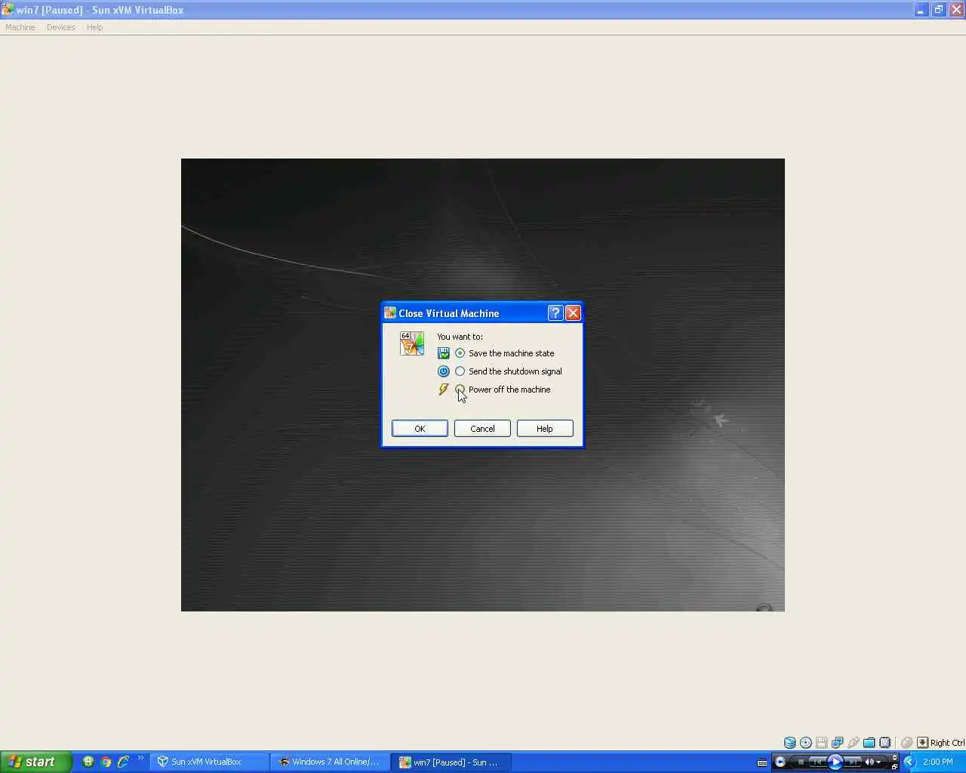
Task: Open the Help menu in VirtualBox menubar
Action: tap(94, 27)
